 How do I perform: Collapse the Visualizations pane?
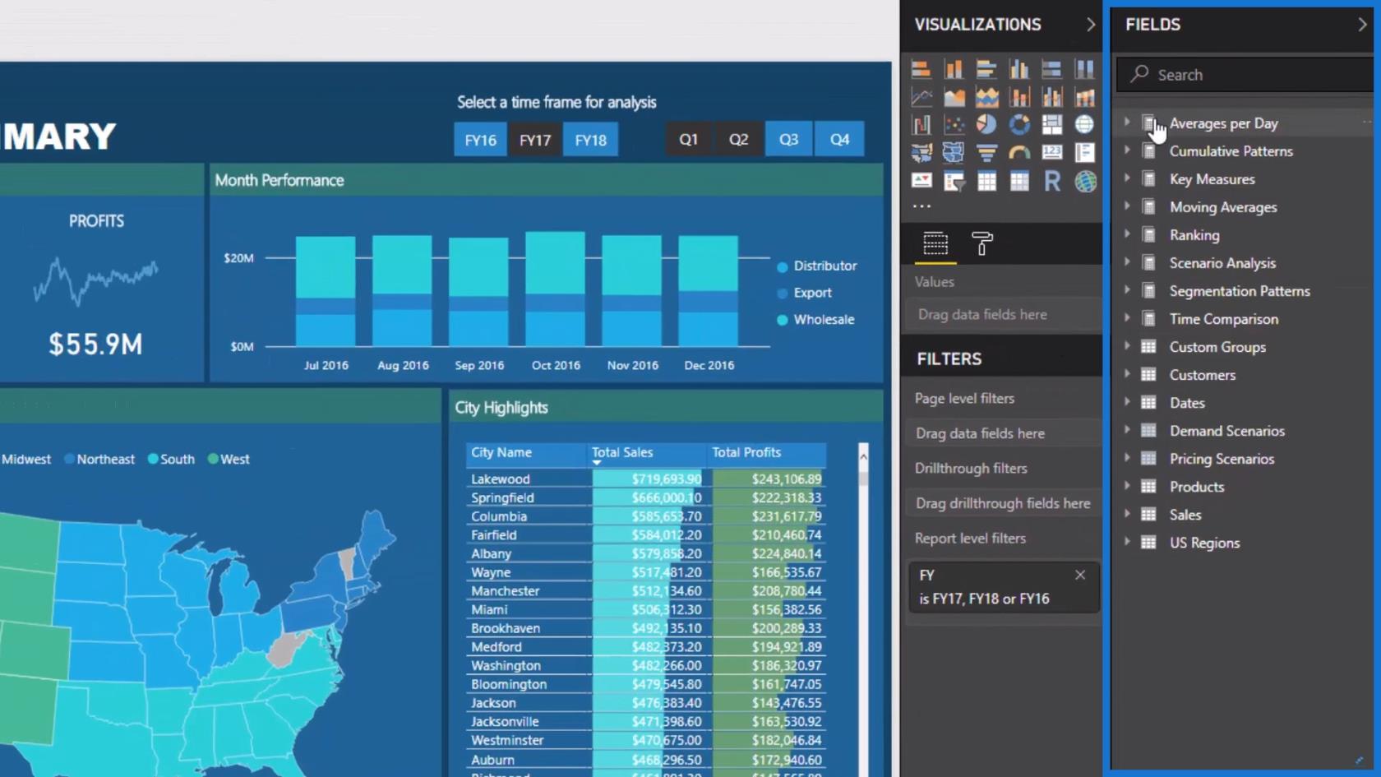[x=1091, y=25]
